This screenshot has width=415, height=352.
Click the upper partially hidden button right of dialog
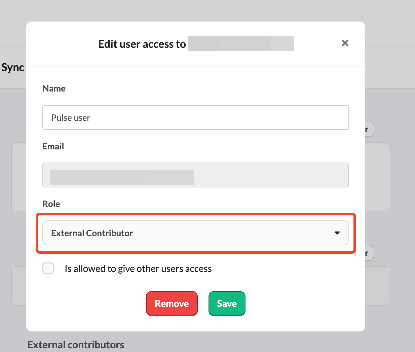pos(369,129)
